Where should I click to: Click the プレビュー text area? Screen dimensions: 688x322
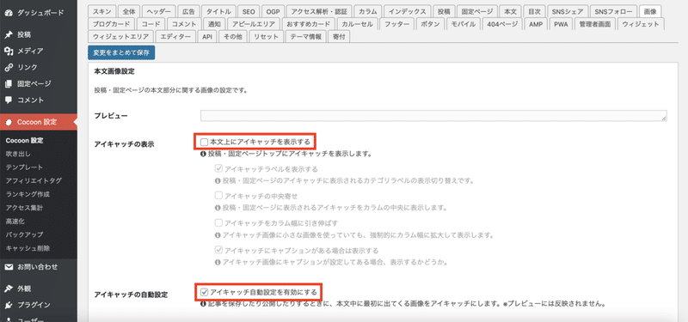click(x=433, y=116)
